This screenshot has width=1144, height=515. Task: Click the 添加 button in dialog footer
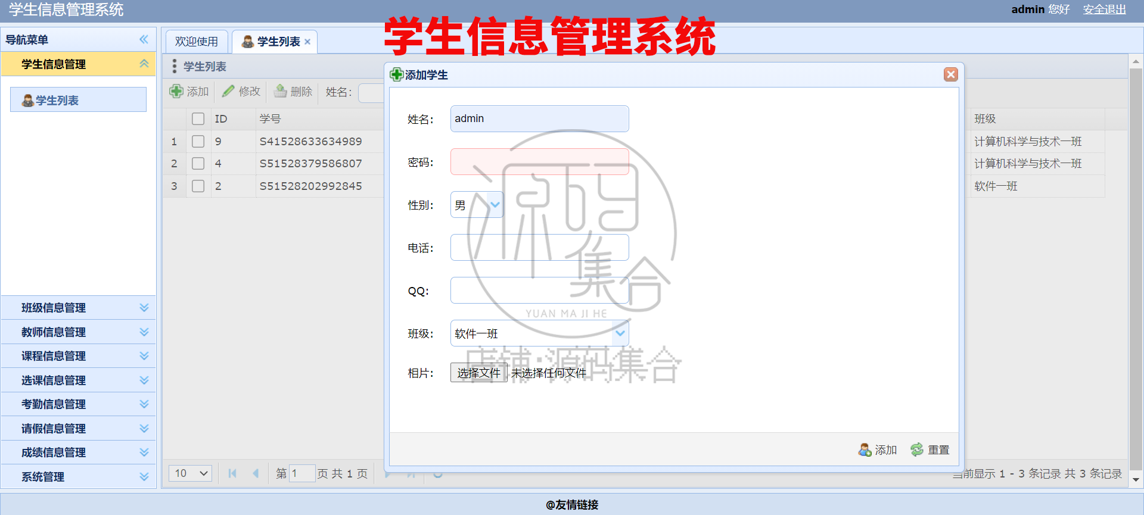(x=878, y=450)
